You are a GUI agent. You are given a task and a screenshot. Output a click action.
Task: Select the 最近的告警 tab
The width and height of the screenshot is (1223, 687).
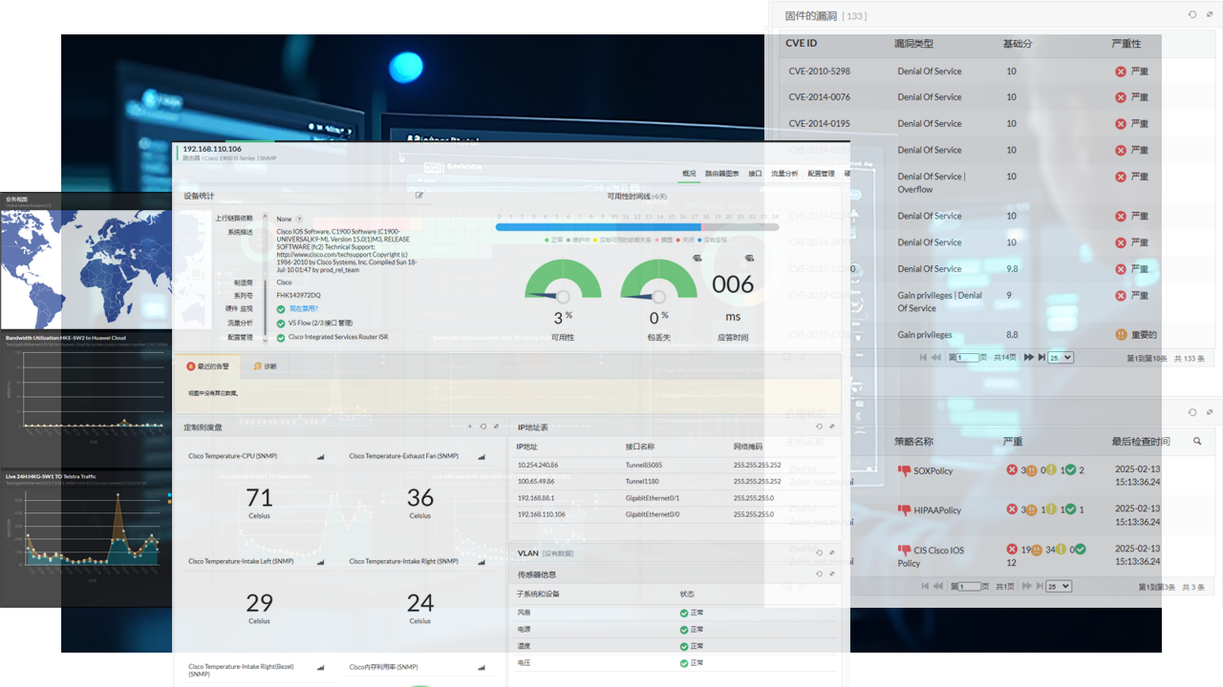[x=209, y=366]
